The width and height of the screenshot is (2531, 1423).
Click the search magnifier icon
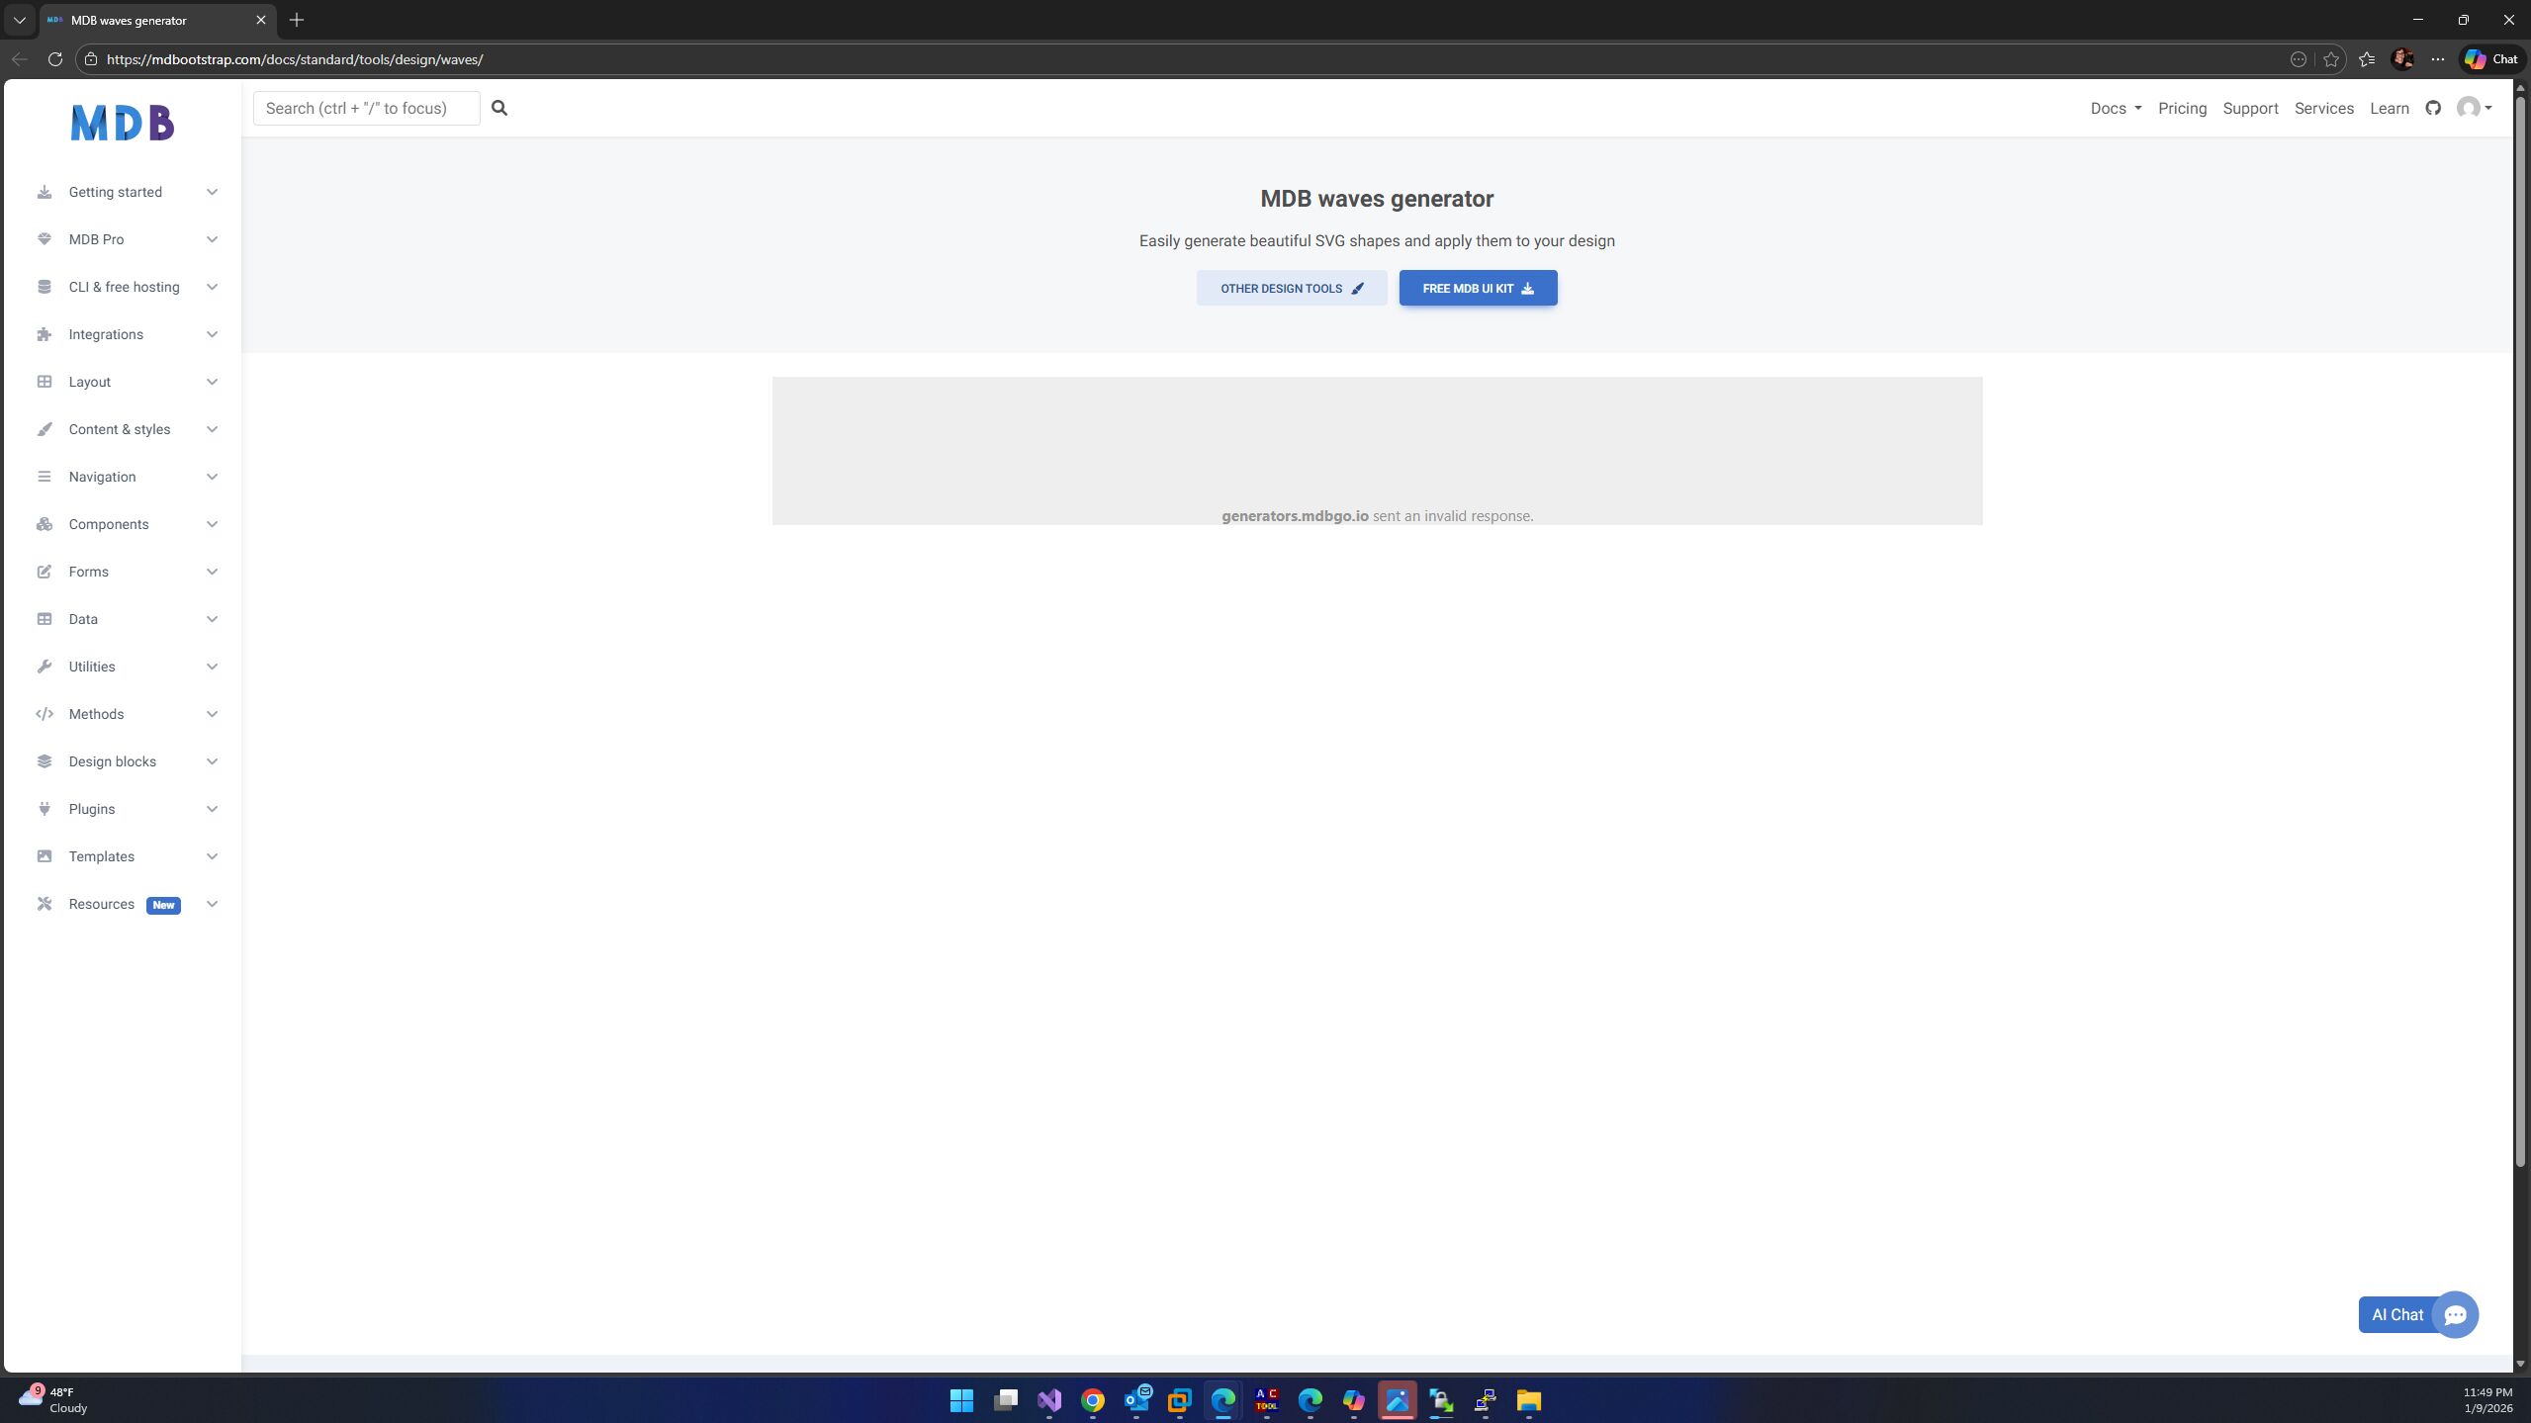[498, 107]
